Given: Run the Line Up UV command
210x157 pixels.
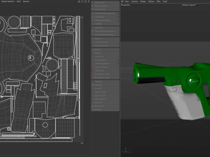Looking at the screenshot, I should click(x=105, y=57).
